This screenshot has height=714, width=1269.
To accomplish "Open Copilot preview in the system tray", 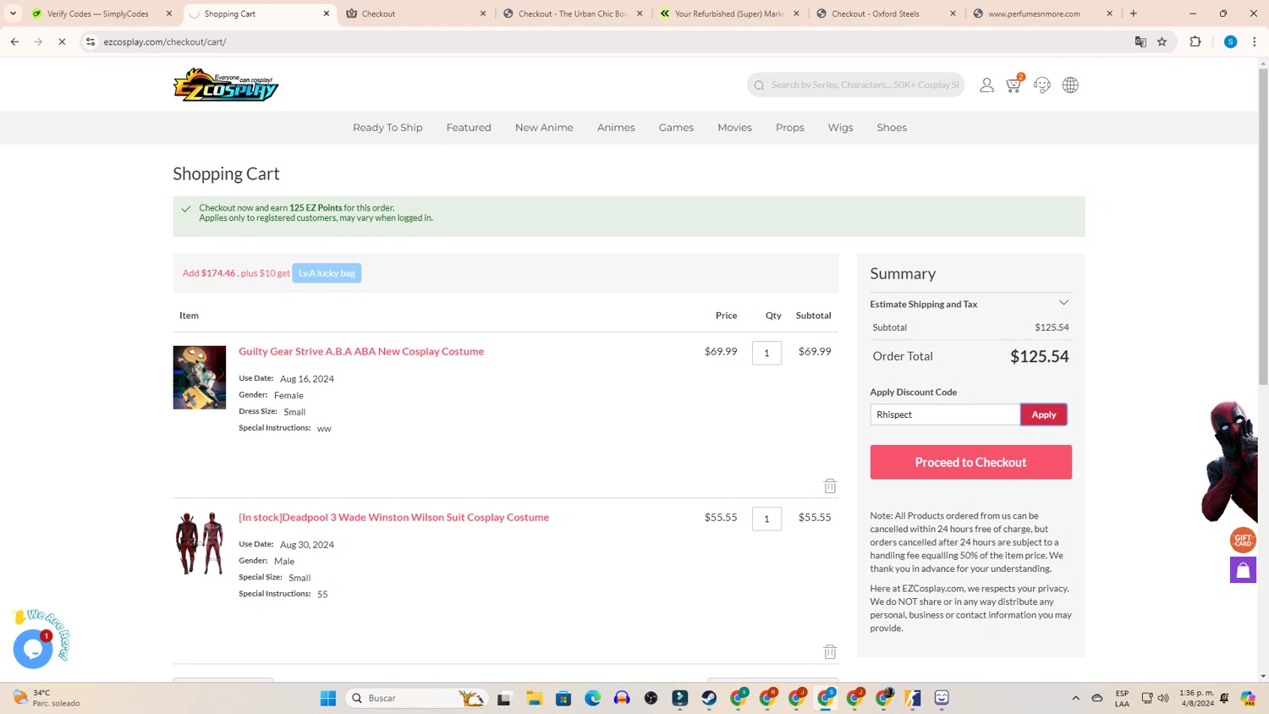I will (x=1248, y=698).
